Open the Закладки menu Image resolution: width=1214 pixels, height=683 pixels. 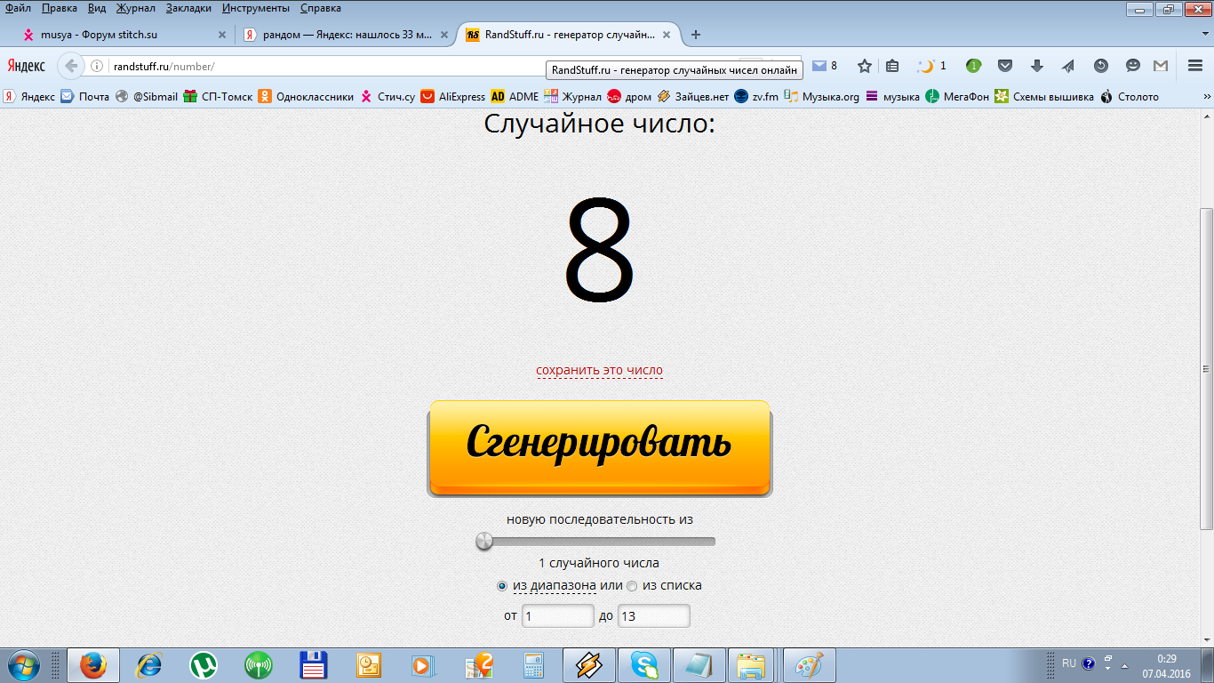(188, 8)
